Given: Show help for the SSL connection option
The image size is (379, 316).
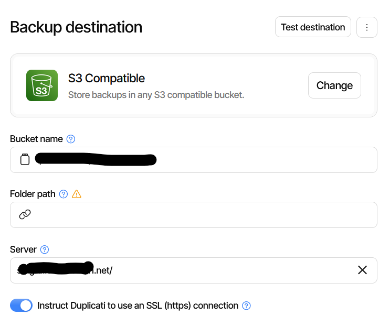Looking at the screenshot, I should pos(247,306).
